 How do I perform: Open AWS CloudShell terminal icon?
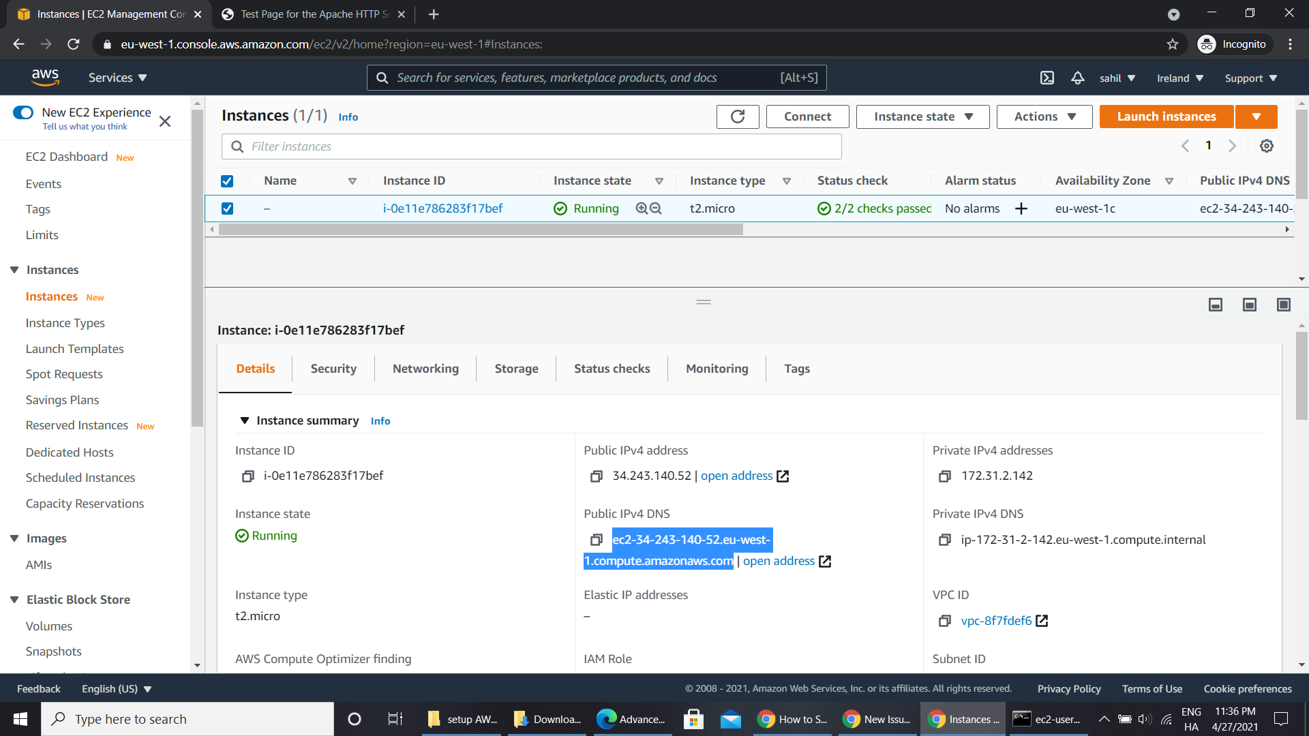1047,78
